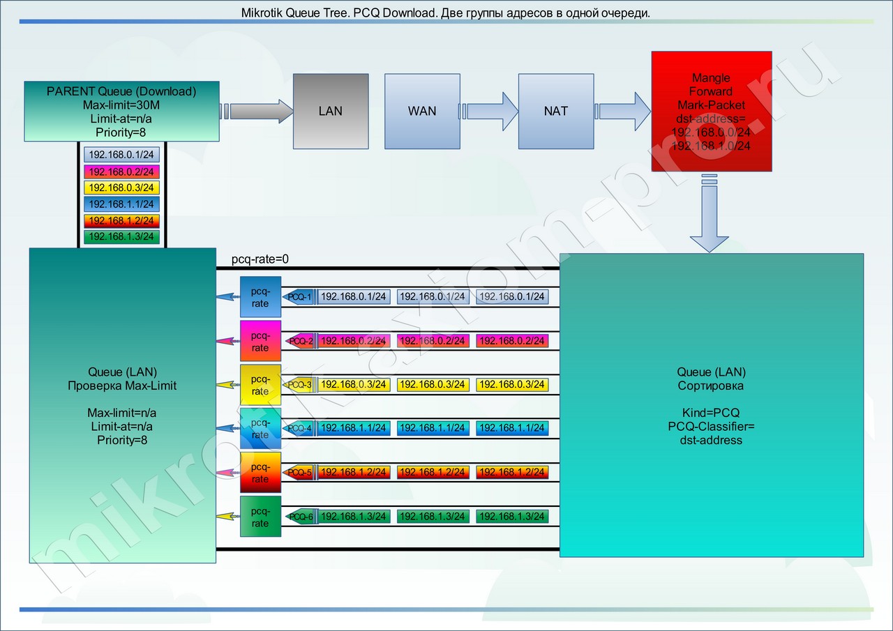Click the PCQ-4 arrow label
Screen dimensions: 893x631
click(x=299, y=428)
